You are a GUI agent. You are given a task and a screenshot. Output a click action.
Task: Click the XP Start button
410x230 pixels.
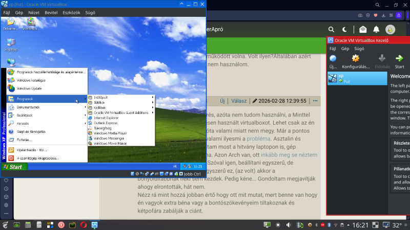(14, 167)
